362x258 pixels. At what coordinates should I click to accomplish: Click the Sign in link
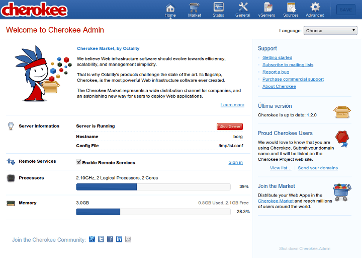point(235,162)
